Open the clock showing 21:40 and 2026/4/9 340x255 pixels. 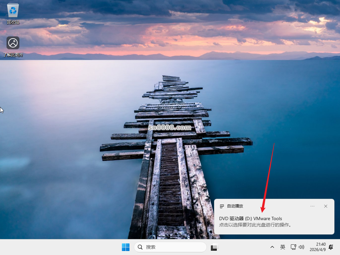pos(318,247)
